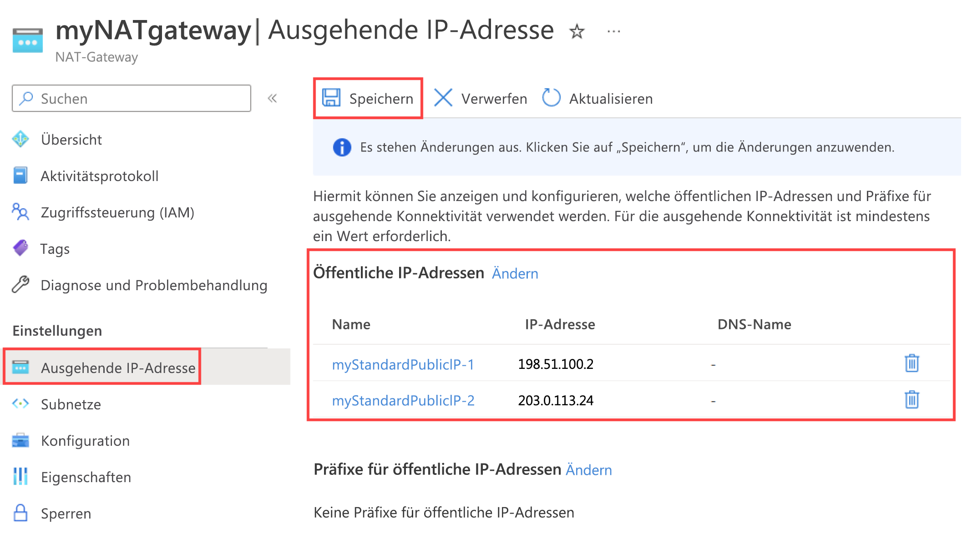Click the Verwerfen X icon
The width and height of the screenshot is (962, 534).
[x=443, y=98]
